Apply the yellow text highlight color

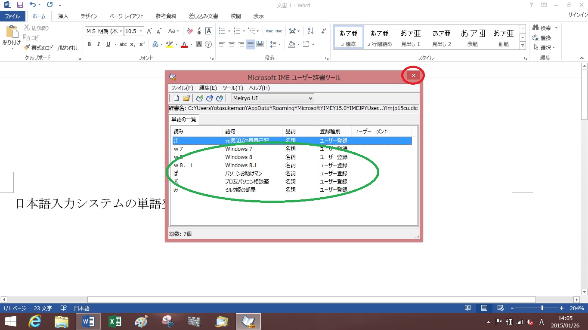(169, 44)
